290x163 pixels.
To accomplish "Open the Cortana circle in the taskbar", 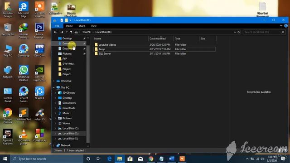I will [x=88, y=159].
